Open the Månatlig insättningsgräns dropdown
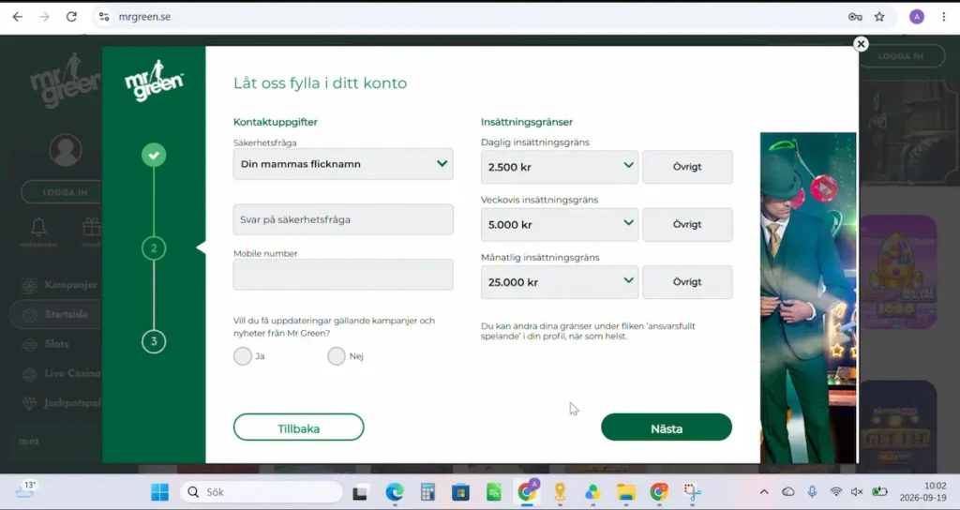 pos(560,281)
